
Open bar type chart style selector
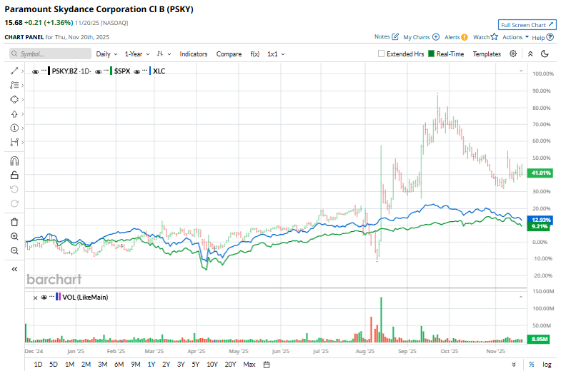[x=164, y=54]
